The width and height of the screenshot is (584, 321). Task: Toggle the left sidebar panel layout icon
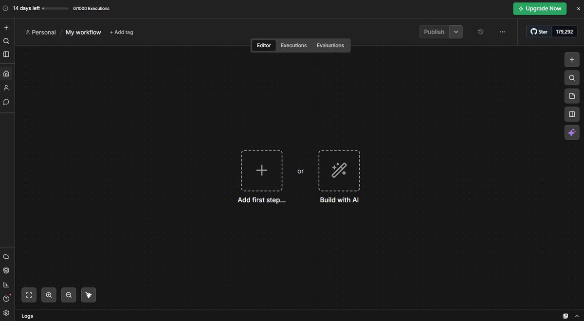pos(6,54)
